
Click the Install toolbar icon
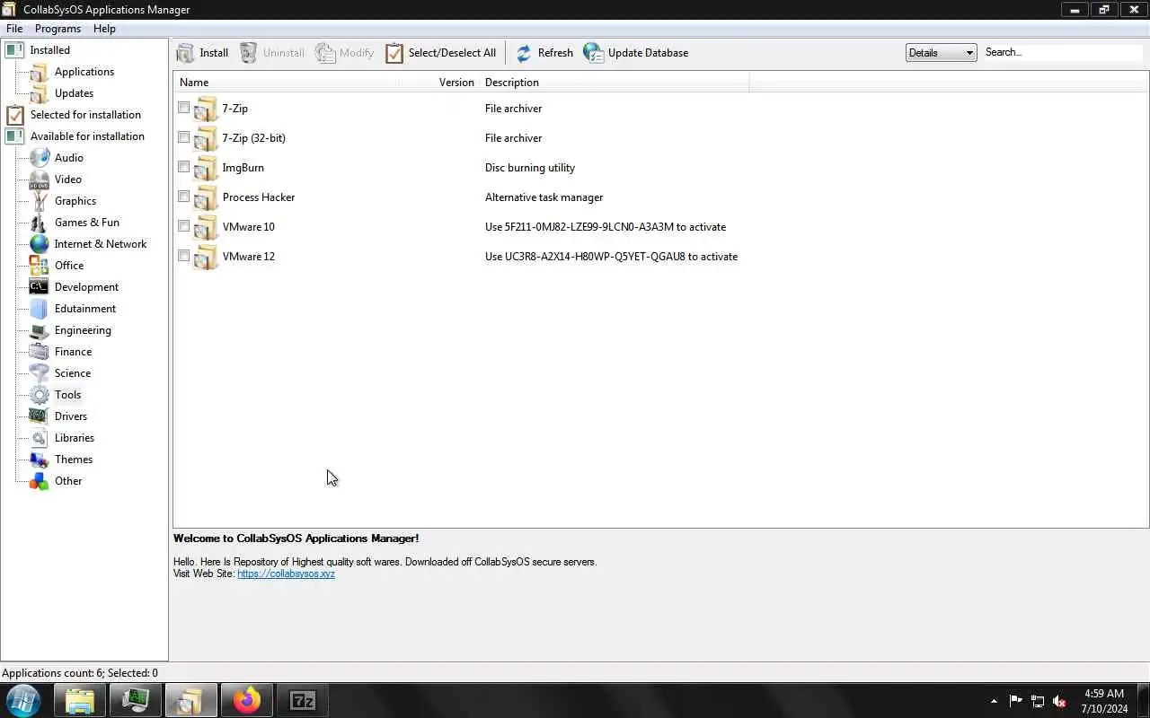point(185,53)
